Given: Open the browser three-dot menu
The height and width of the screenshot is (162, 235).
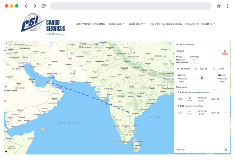Looking at the screenshot, I should [x=227, y=6].
